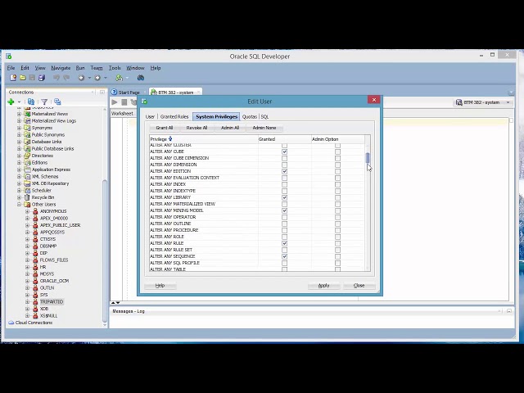
Task: Click the Filter funnel icon in Connections
Action: tap(44, 102)
